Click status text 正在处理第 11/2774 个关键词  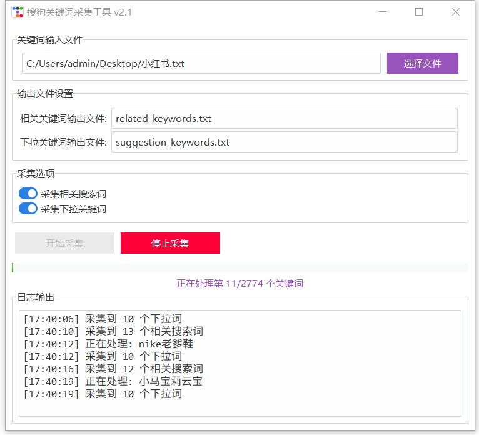(239, 284)
